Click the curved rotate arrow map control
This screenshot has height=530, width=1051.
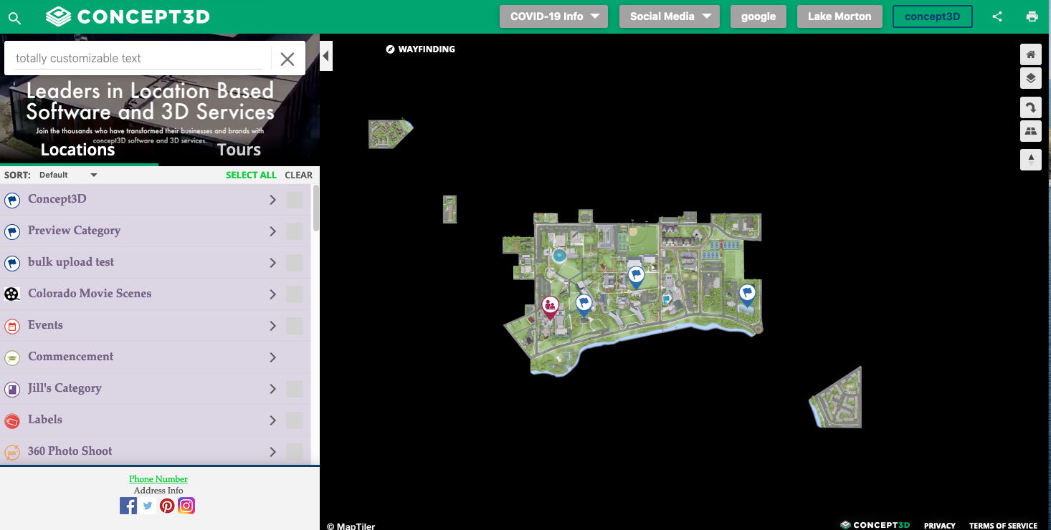pyautogui.click(x=1031, y=107)
